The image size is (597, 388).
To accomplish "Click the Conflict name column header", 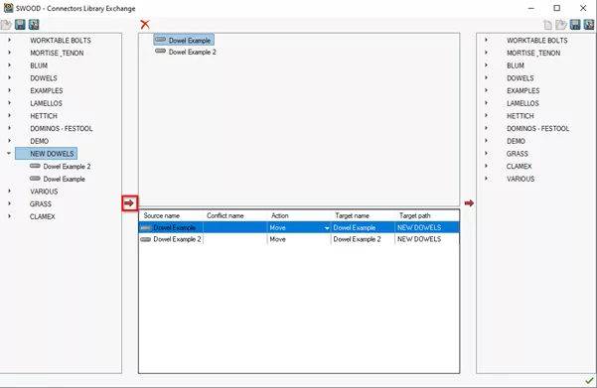I will click(234, 215).
